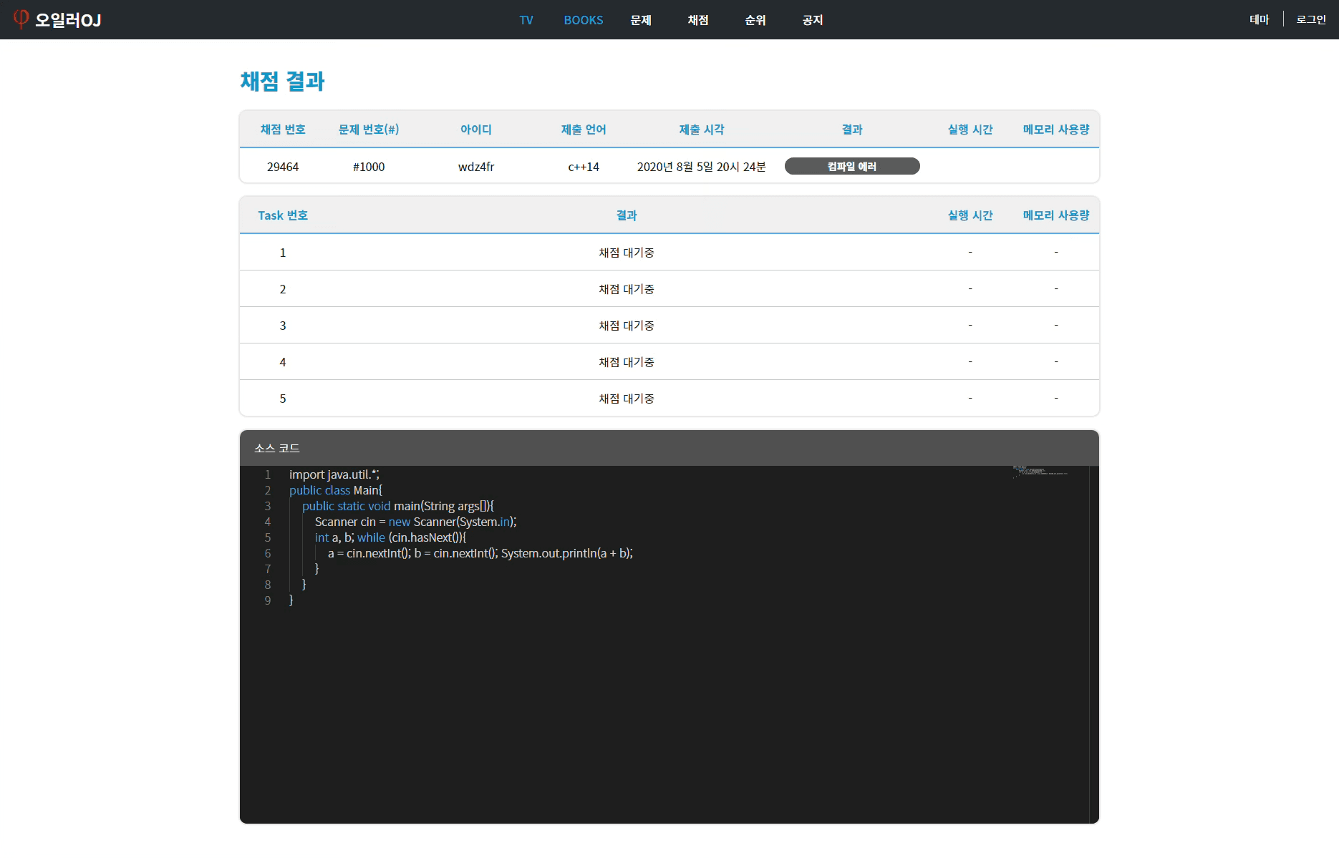Open the 순위 ranking page
This screenshot has height=858, width=1339.
pyautogui.click(x=755, y=20)
